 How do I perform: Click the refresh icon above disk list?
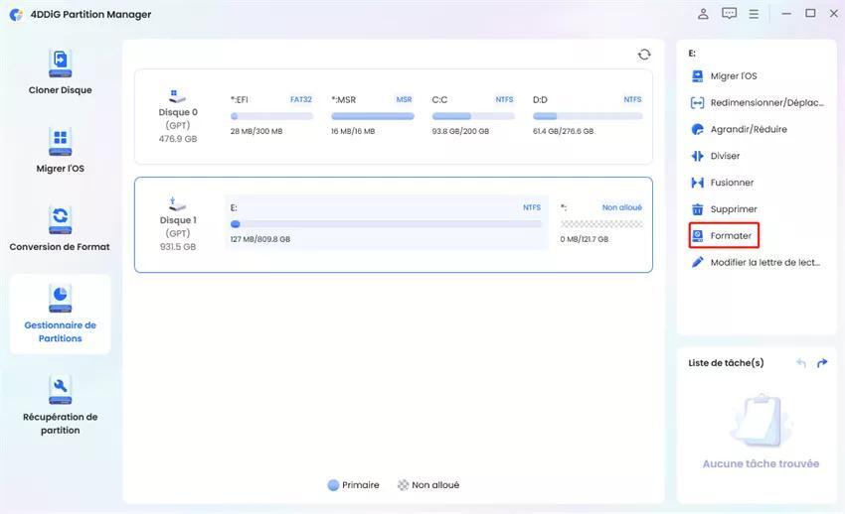644,55
